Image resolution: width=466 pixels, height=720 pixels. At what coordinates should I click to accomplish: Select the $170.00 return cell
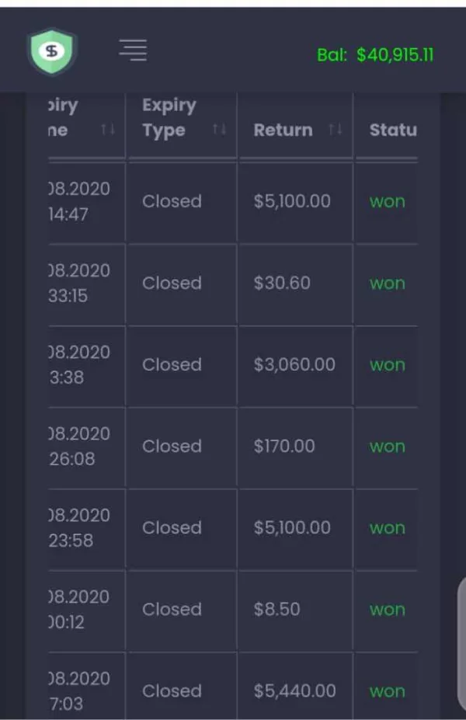coord(284,447)
